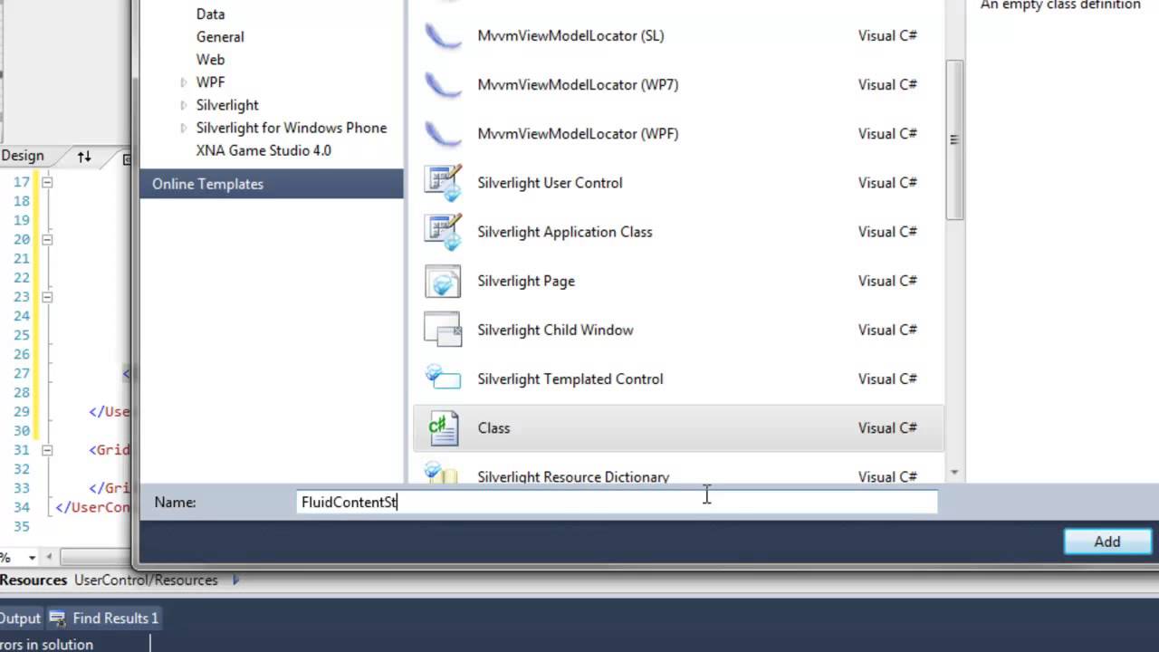Open the editor zoom percentage dropdown

click(32, 558)
